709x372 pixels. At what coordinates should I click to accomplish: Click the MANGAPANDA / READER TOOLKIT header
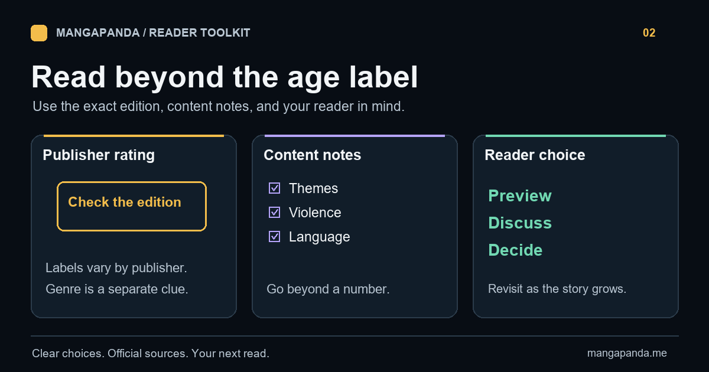pyautogui.click(x=153, y=33)
